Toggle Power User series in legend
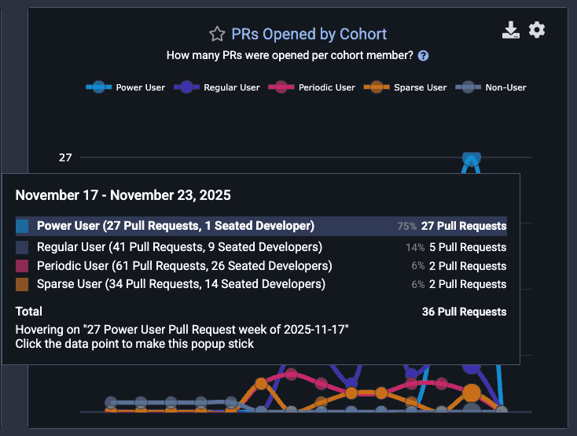Screen dimensions: 577x436 pos(126,87)
